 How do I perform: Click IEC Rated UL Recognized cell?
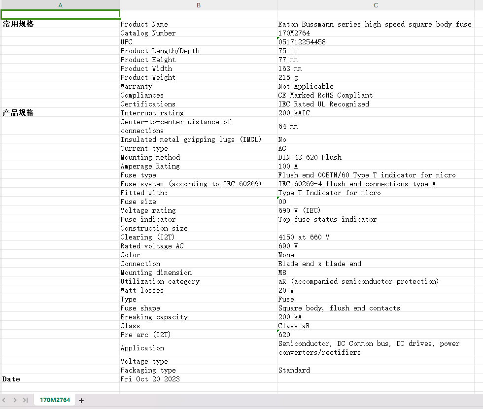tap(376, 104)
